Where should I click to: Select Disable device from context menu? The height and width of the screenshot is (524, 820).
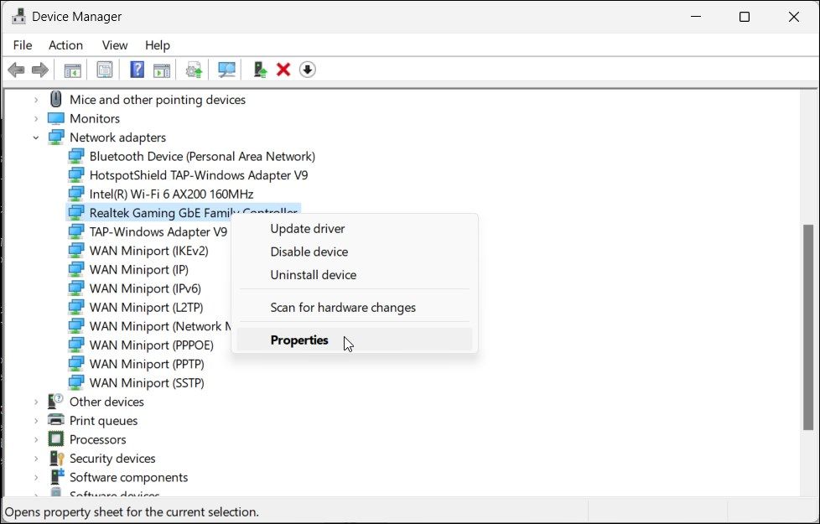point(309,252)
